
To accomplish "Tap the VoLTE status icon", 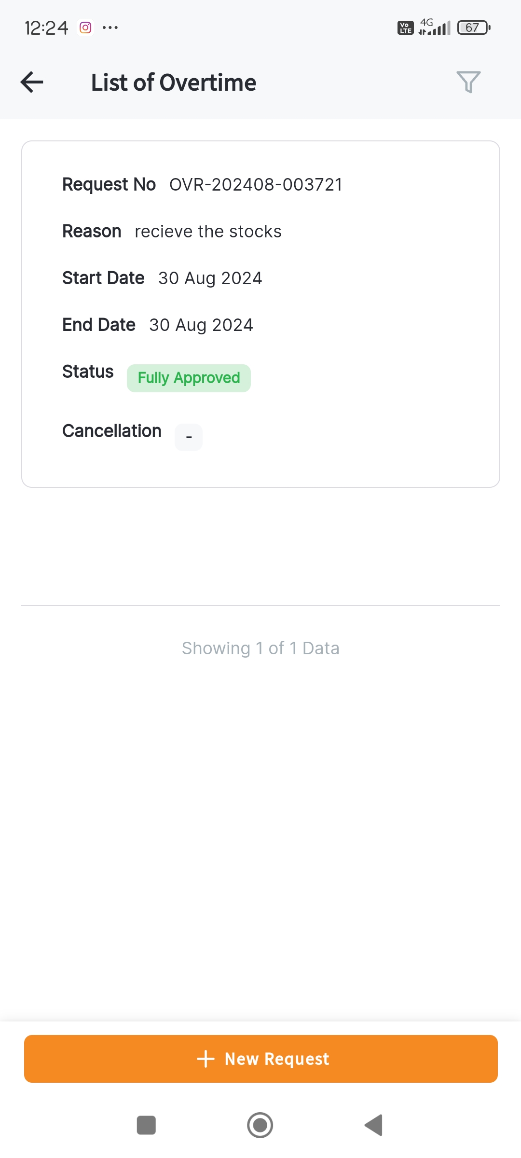I will pyautogui.click(x=405, y=28).
